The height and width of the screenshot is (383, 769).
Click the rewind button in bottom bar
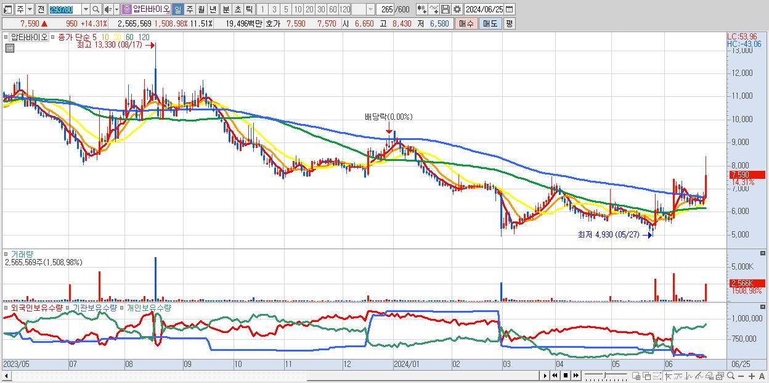[555, 376]
